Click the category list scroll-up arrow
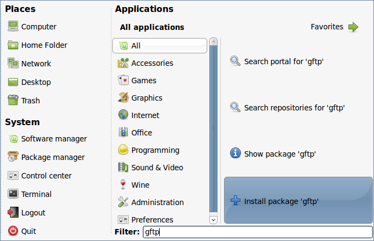This screenshot has width=374, height=241. pyautogui.click(x=213, y=42)
